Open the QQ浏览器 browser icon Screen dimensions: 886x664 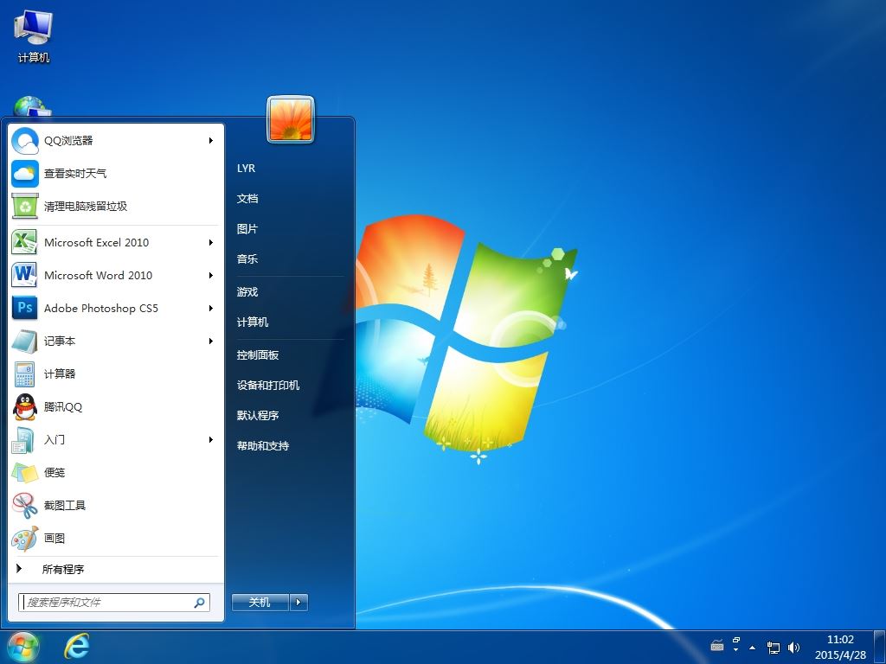pos(25,141)
